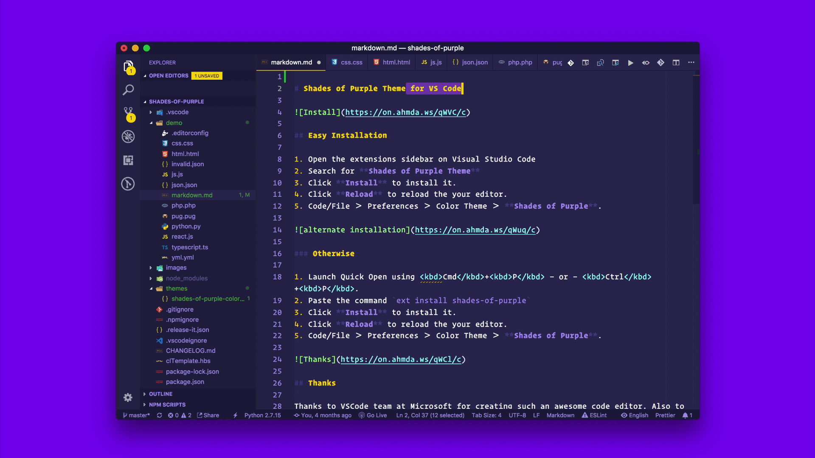Select the Markdown language mode in status bar

pos(560,415)
